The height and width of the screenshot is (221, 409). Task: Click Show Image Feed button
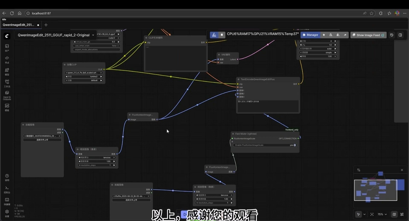click(368, 35)
